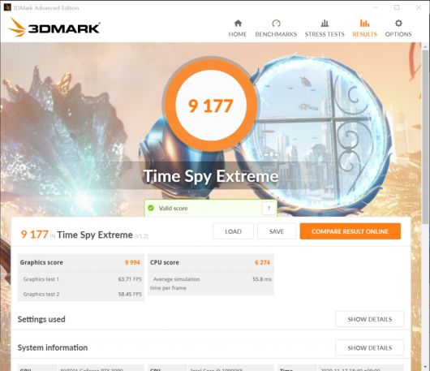Click the Results bar chart icon
430x371 pixels.
pos(364,24)
